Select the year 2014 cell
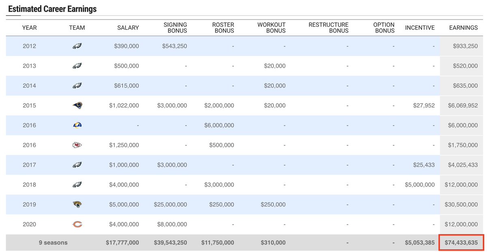 [x=29, y=86]
